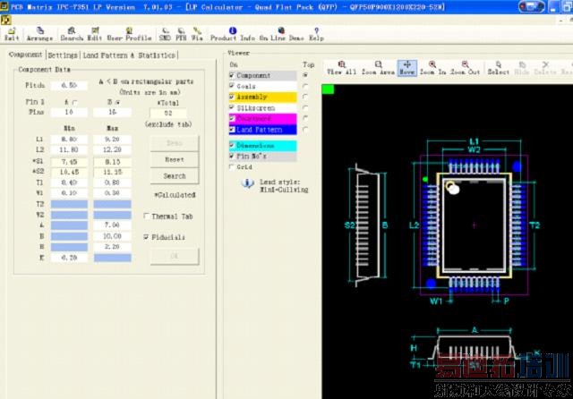Screen dimensions: 573x399
Task: Uncheck the Fiducials checkbox
Action: coord(148,237)
